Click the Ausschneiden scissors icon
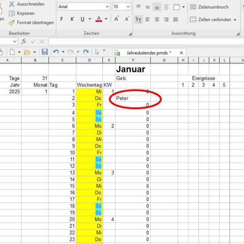 click(12, 4)
